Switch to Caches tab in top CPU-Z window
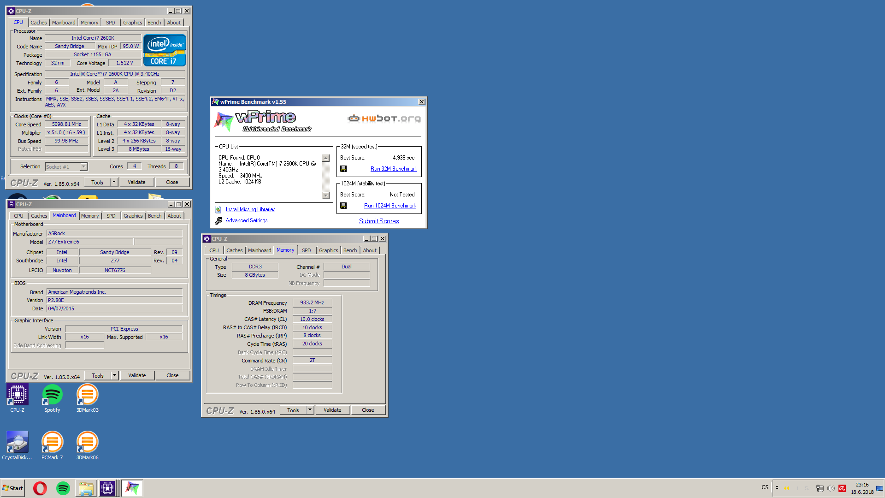This screenshot has width=885, height=498. coord(39,23)
